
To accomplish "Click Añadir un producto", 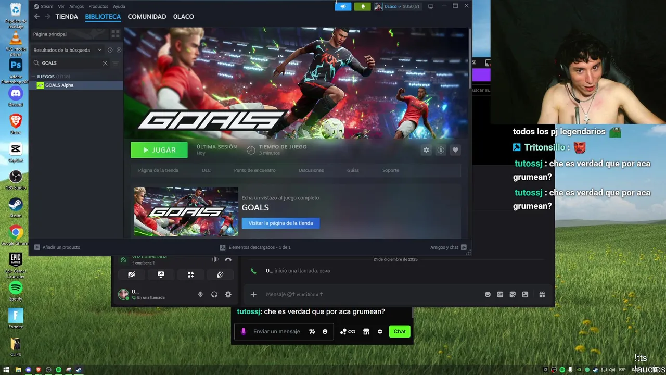I will point(57,247).
